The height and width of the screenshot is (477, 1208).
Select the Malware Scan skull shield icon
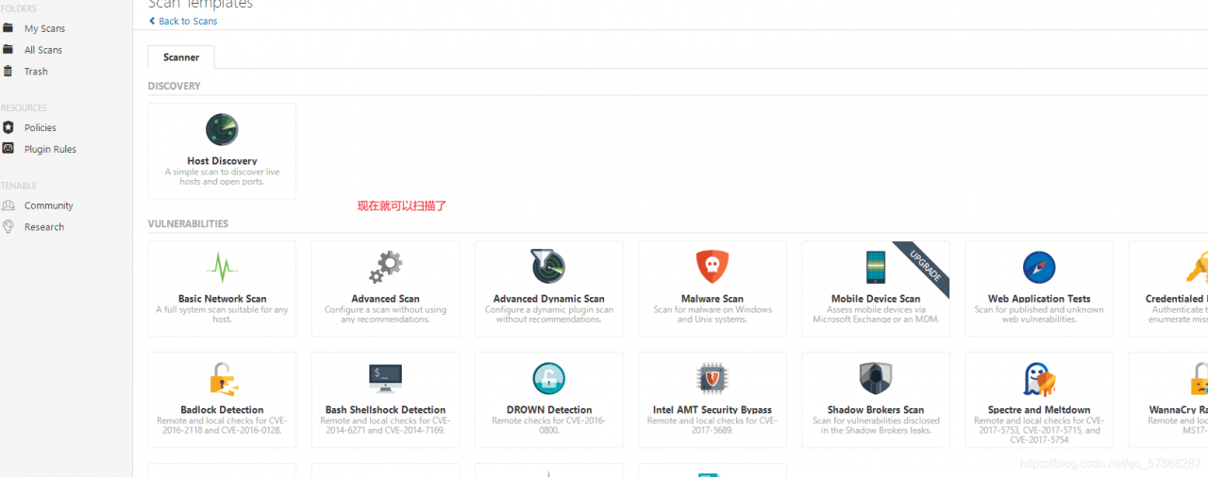(713, 267)
